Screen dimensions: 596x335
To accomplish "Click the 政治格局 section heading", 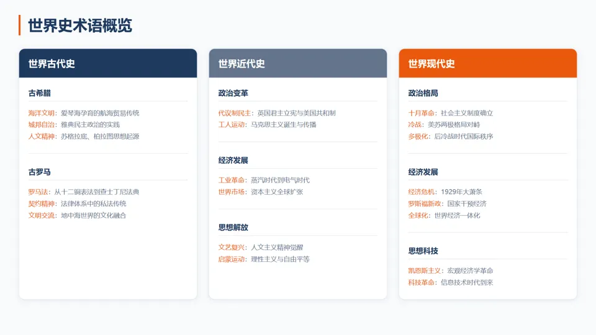I will point(423,93).
